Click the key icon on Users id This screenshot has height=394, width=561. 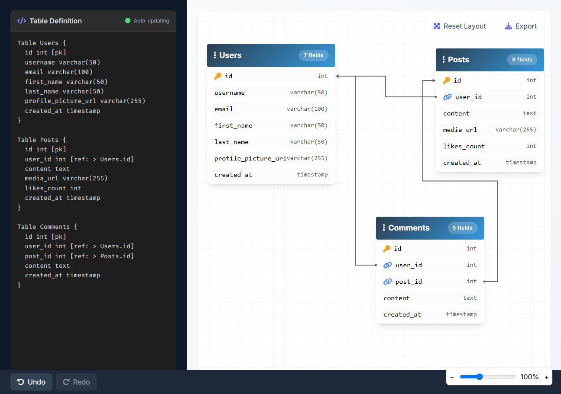pos(218,76)
